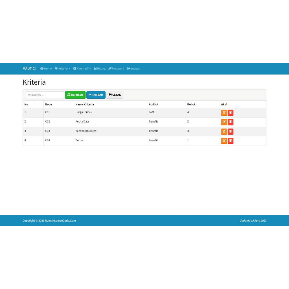Click the Kriteria page heading
Image resolution: width=289 pixels, height=289 pixels.
coord(34,82)
